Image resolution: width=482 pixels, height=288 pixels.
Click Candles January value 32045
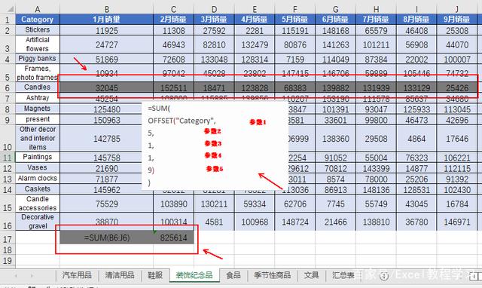coord(107,88)
